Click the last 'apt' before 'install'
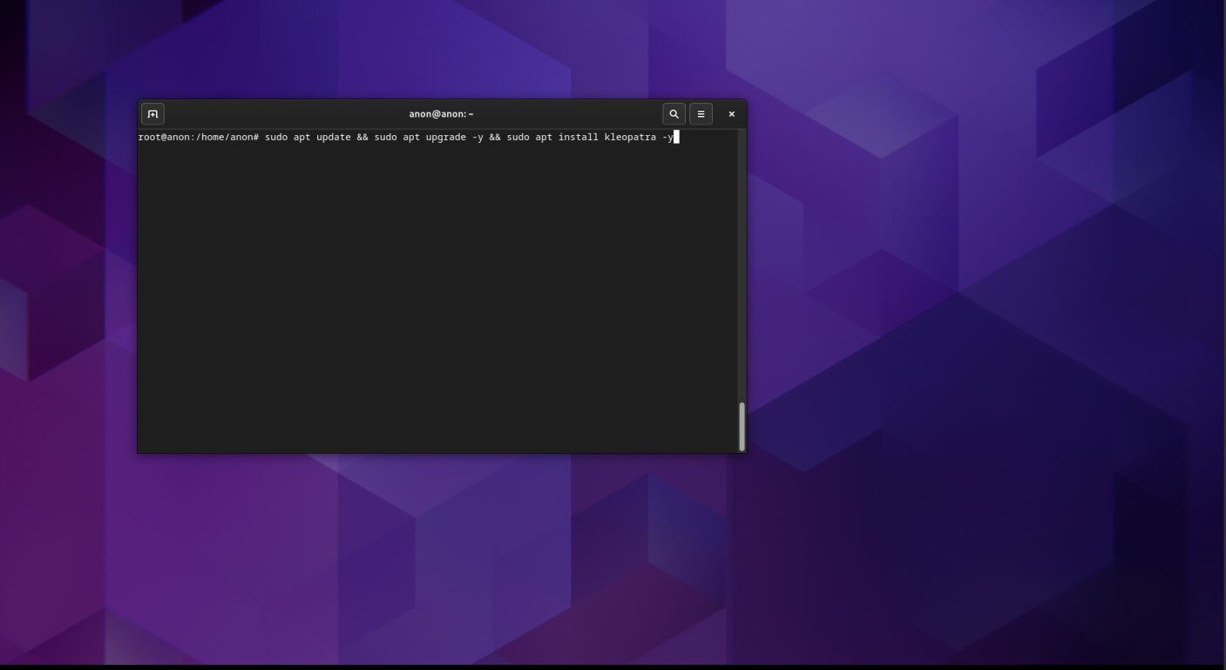This screenshot has width=1226, height=670. (x=544, y=138)
